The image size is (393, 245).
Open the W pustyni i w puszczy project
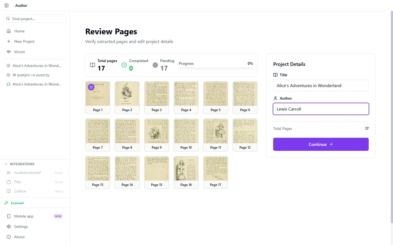35,75
